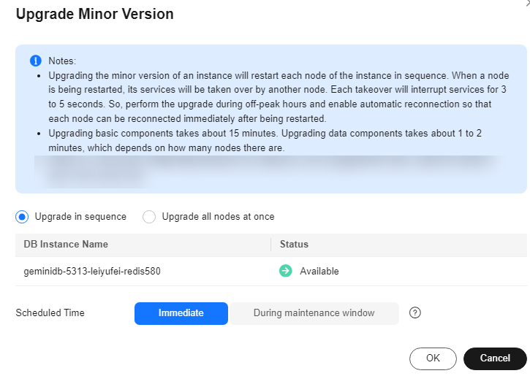This screenshot has width=530, height=376.
Task: Click the Scheduled Time label
Action: (50, 313)
